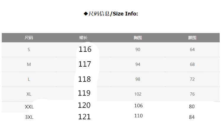Viewport: 222px width, 127px height.
Task: Select the skirt length value 121
Action: (x=84, y=117)
